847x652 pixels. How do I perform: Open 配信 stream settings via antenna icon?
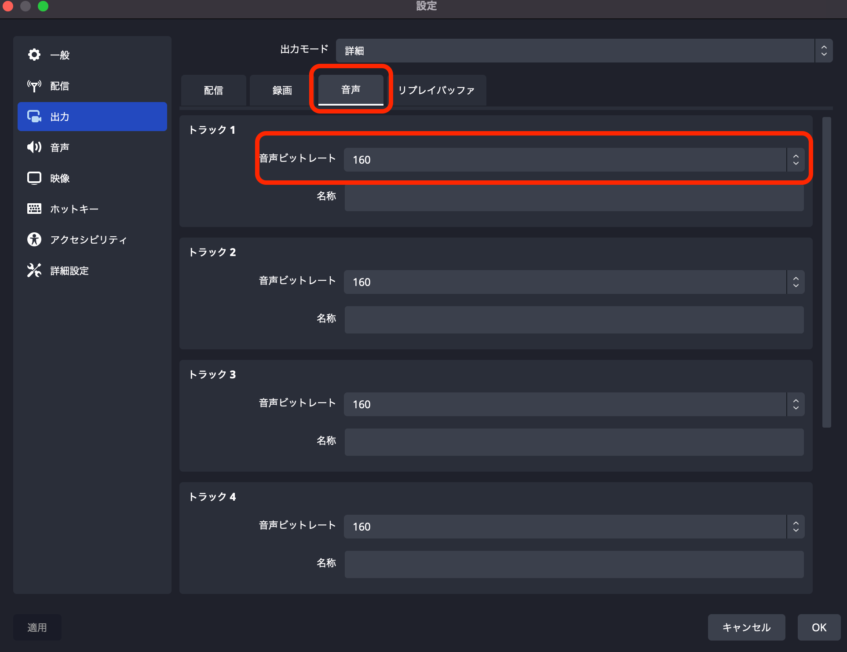[x=34, y=85]
